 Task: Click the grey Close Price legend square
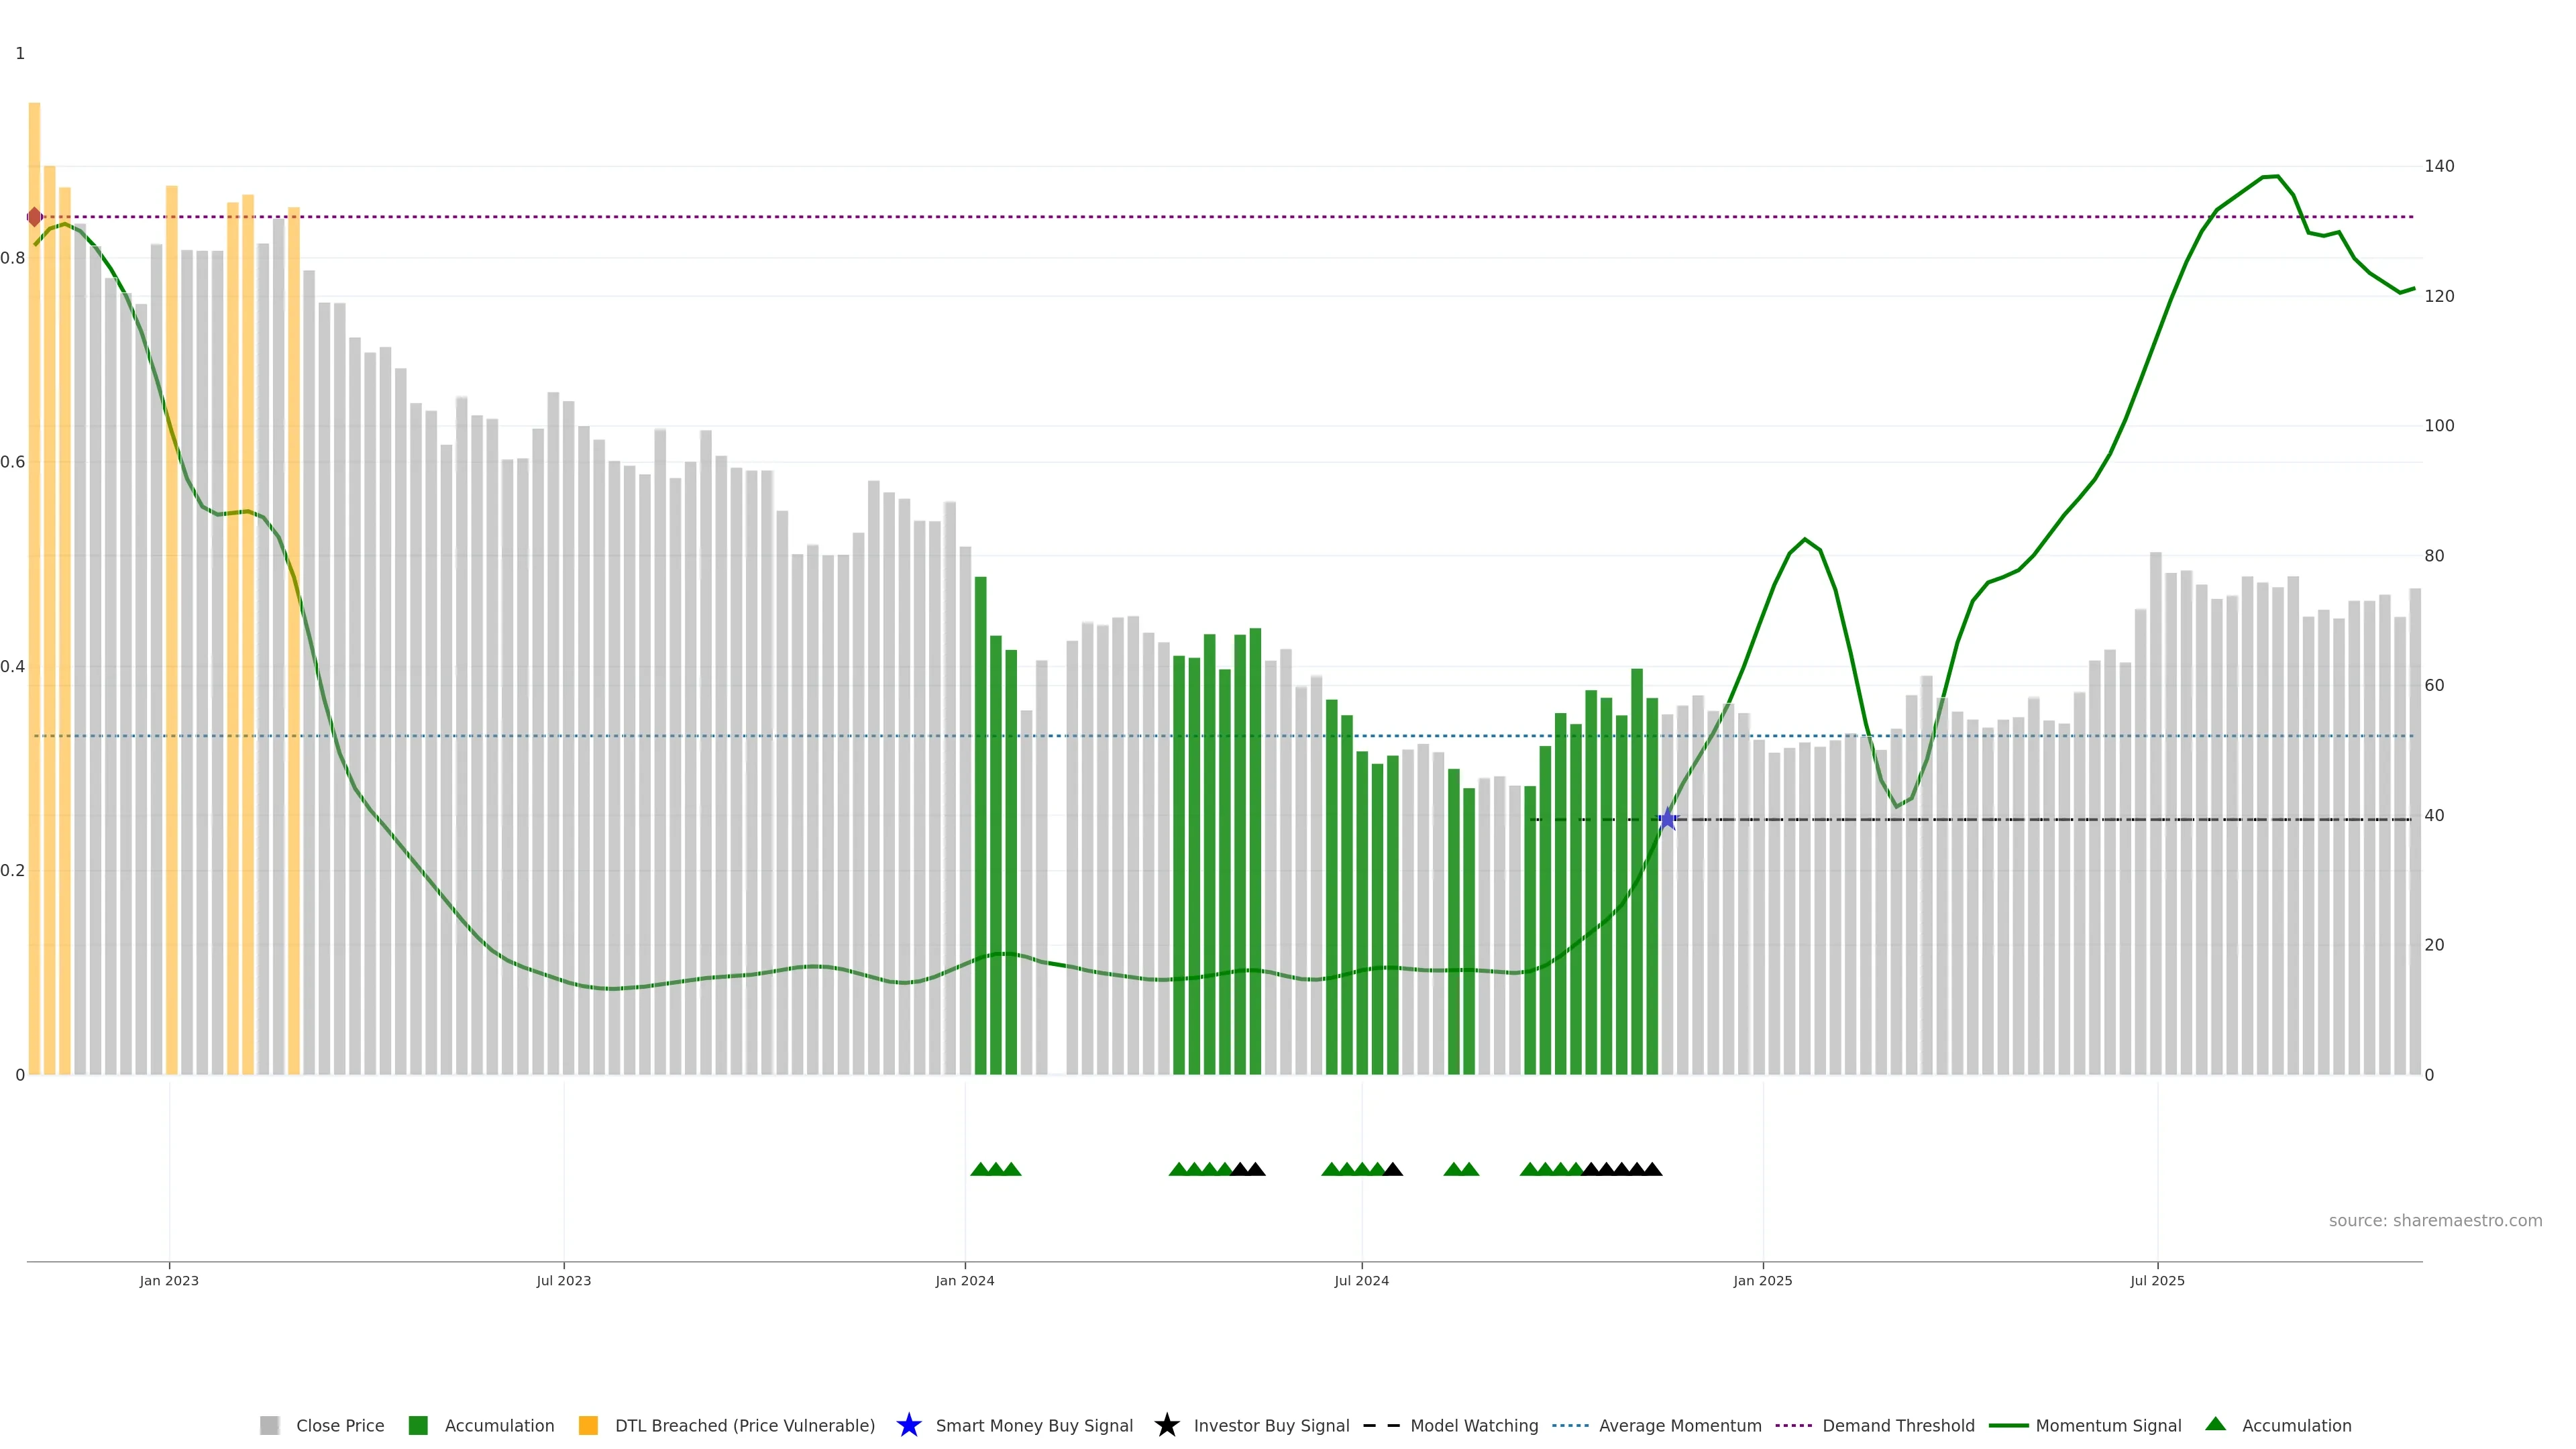[269, 1425]
